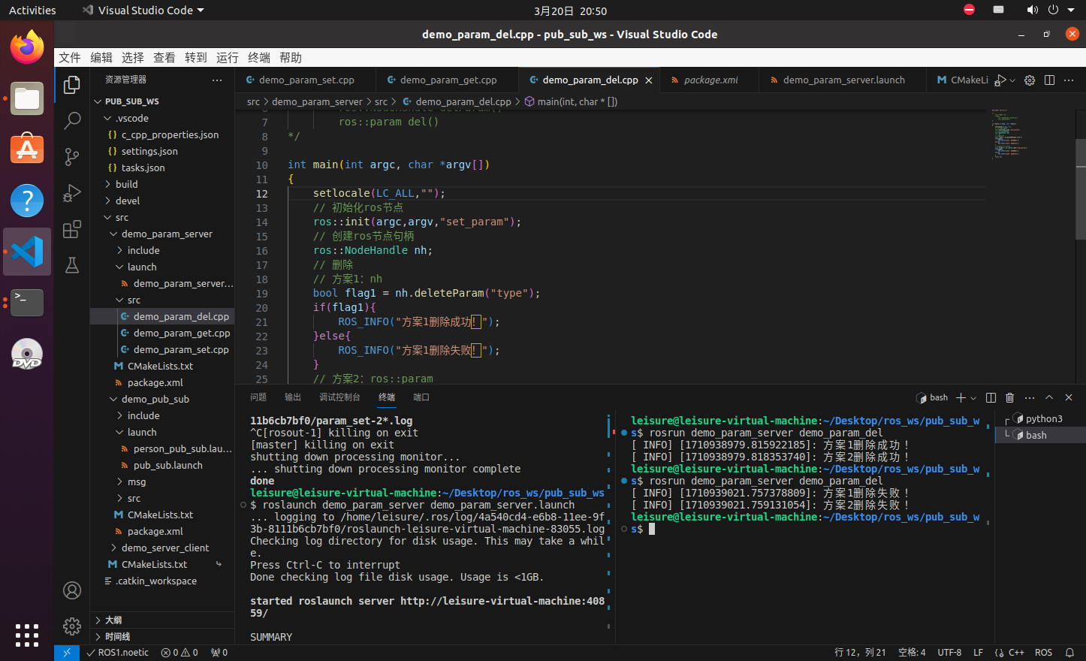
Task: Click the Run Code play icon
Action: point(1000,80)
